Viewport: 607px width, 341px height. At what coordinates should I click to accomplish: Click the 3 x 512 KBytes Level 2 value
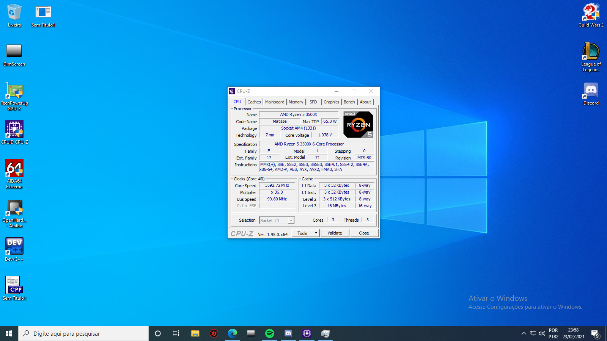point(337,199)
